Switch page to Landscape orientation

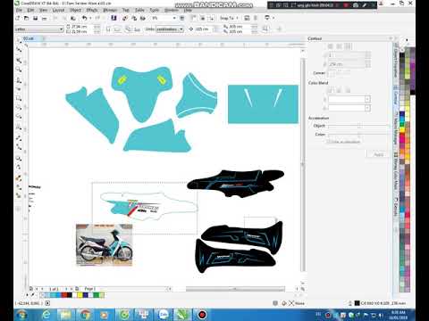coord(117,29)
